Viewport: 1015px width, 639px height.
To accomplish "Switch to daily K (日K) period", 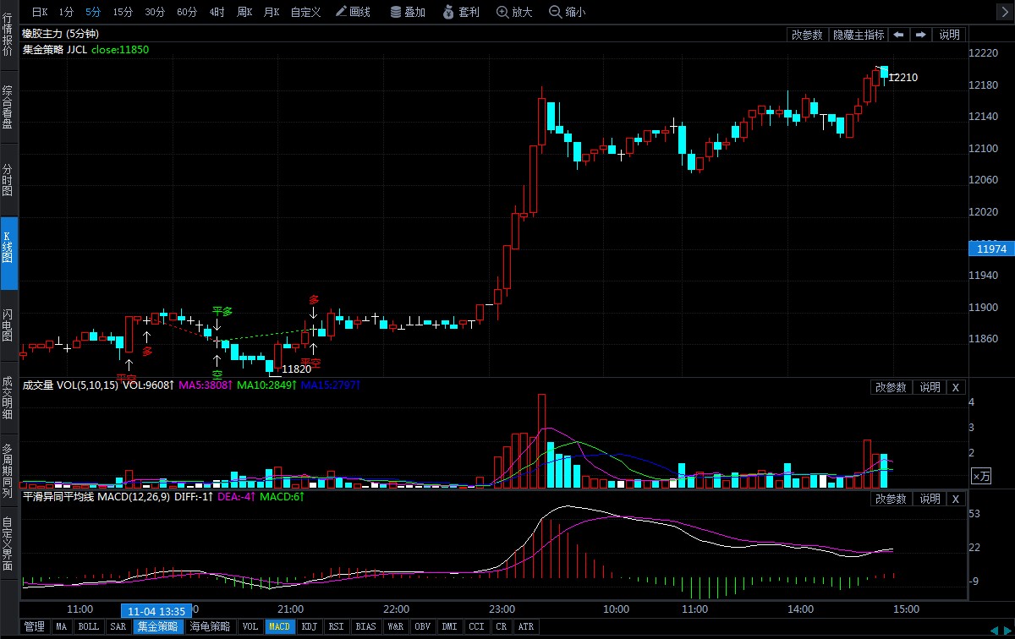I will 40,12.
